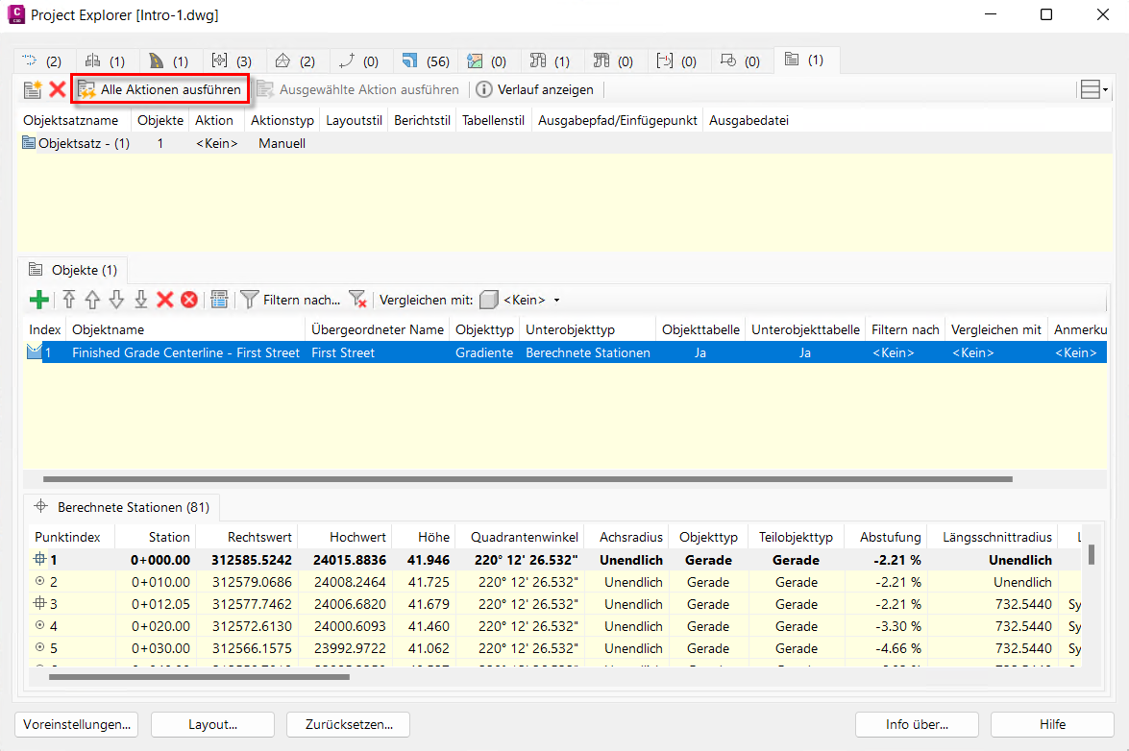The image size is (1129, 751).
Task: Move object to top of list
Action: 68,300
